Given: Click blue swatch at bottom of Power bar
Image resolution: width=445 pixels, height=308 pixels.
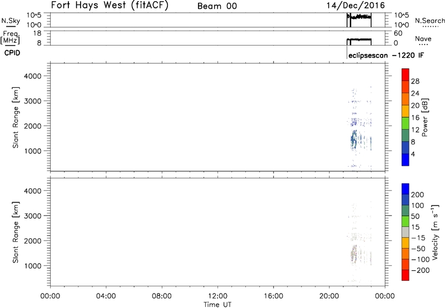Looking at the screenshot, I should (x=406, y=160).
